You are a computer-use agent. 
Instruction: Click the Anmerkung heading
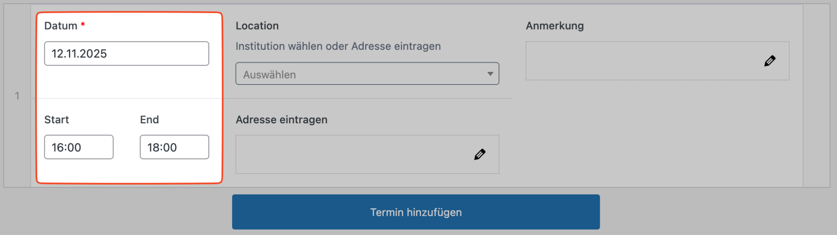coord(555,26)
